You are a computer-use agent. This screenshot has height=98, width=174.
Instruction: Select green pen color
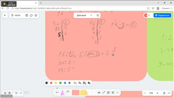pyautogui.click(x=60, y=83)
